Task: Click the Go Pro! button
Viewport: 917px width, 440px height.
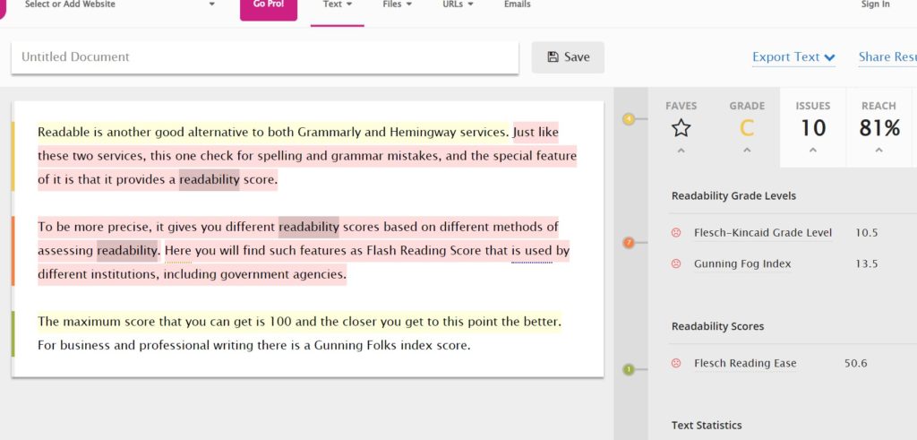Action: coord(269,7)
